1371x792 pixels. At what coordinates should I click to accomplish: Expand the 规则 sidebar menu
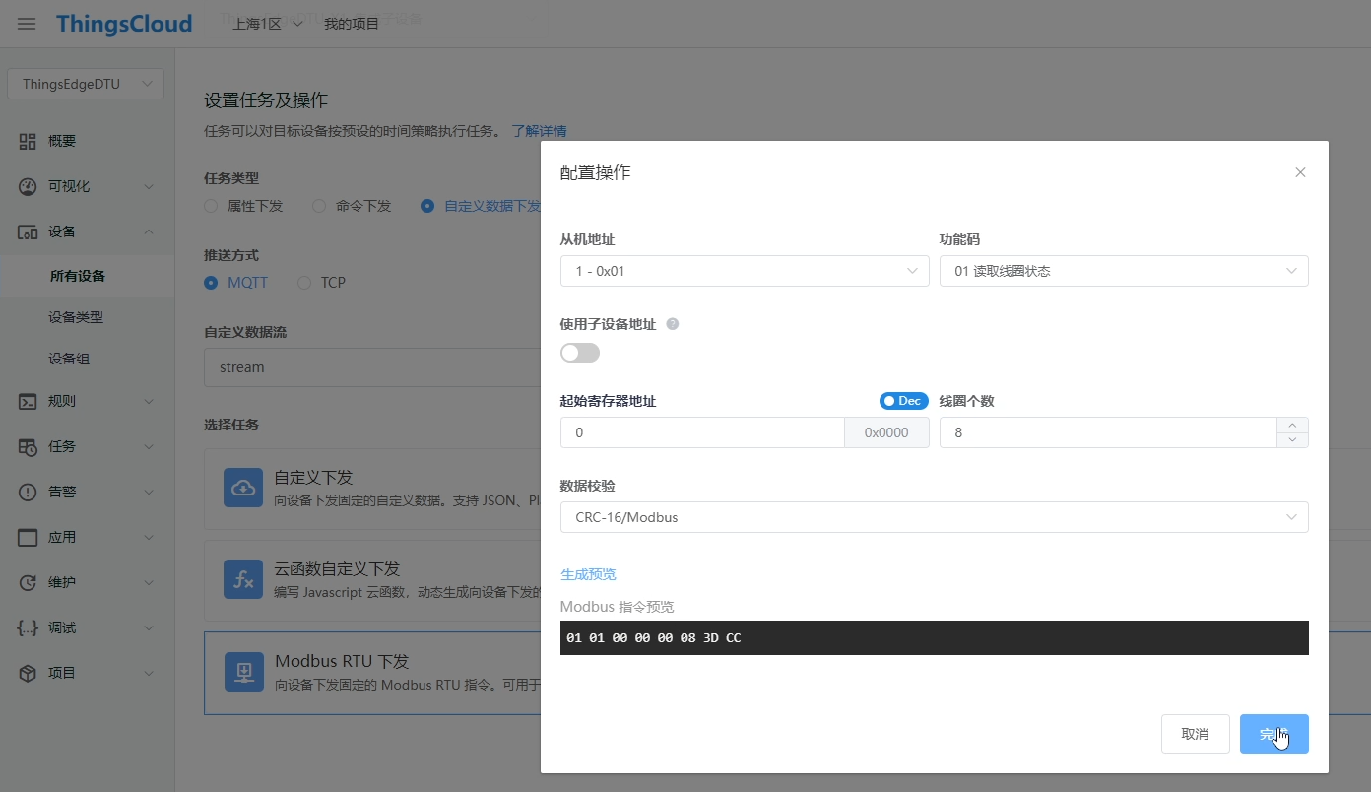tap(149, 401)
